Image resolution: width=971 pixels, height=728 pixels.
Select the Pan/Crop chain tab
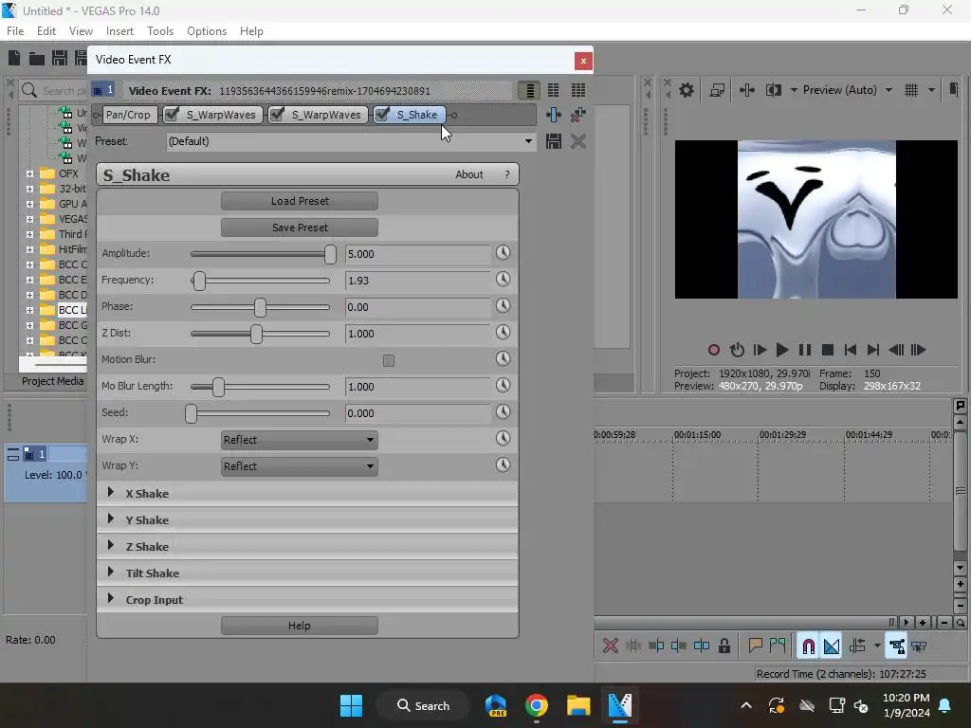pyautogui.click(x=128, y=115)
